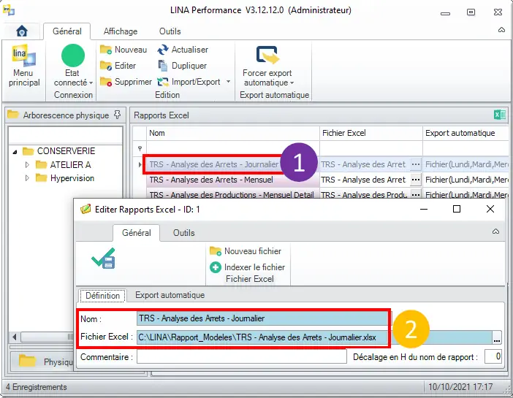
Task: Click the Nom input field
Action: [262, 318]
